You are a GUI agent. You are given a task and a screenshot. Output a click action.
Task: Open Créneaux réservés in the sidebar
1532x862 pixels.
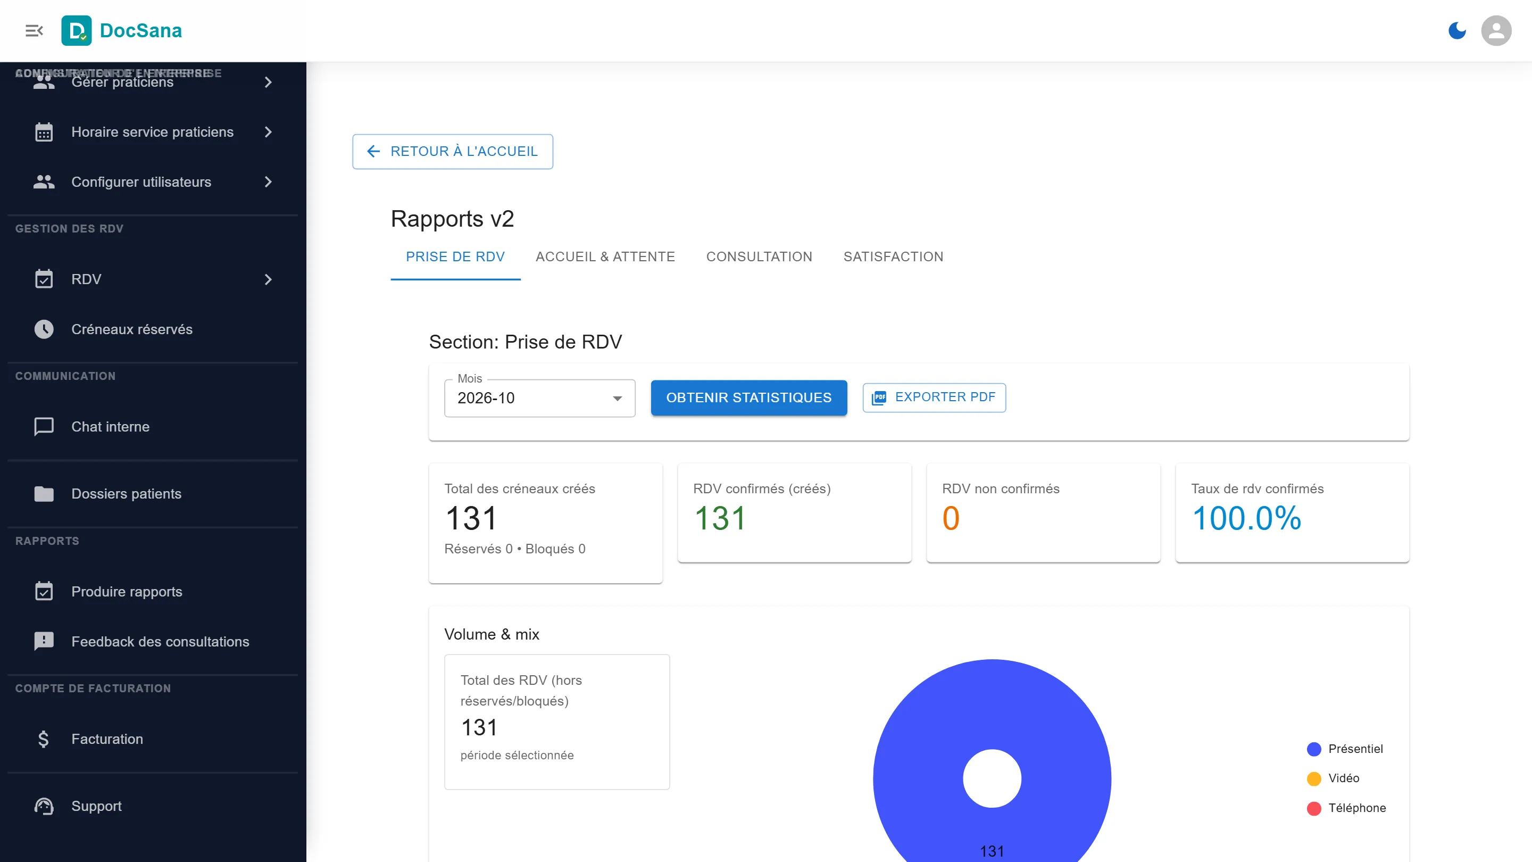153,329
